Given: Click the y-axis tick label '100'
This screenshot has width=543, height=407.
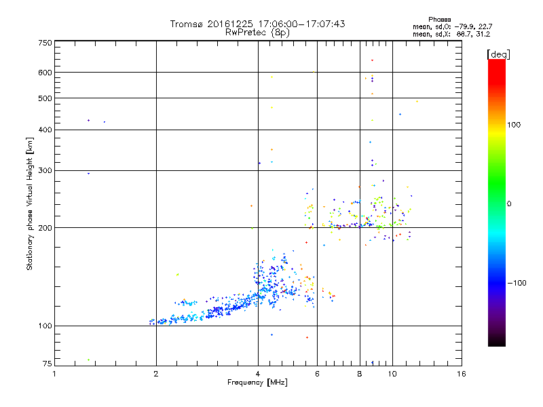Looking at the screenshot, I should (x=45, y=326).
